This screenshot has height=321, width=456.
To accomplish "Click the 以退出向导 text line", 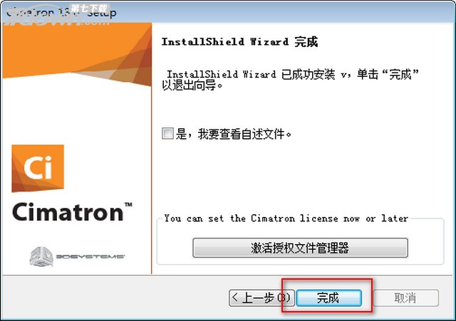I will tap(192, 85).
